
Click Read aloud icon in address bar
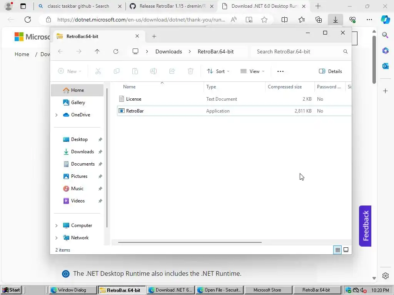tap(234, 20)
